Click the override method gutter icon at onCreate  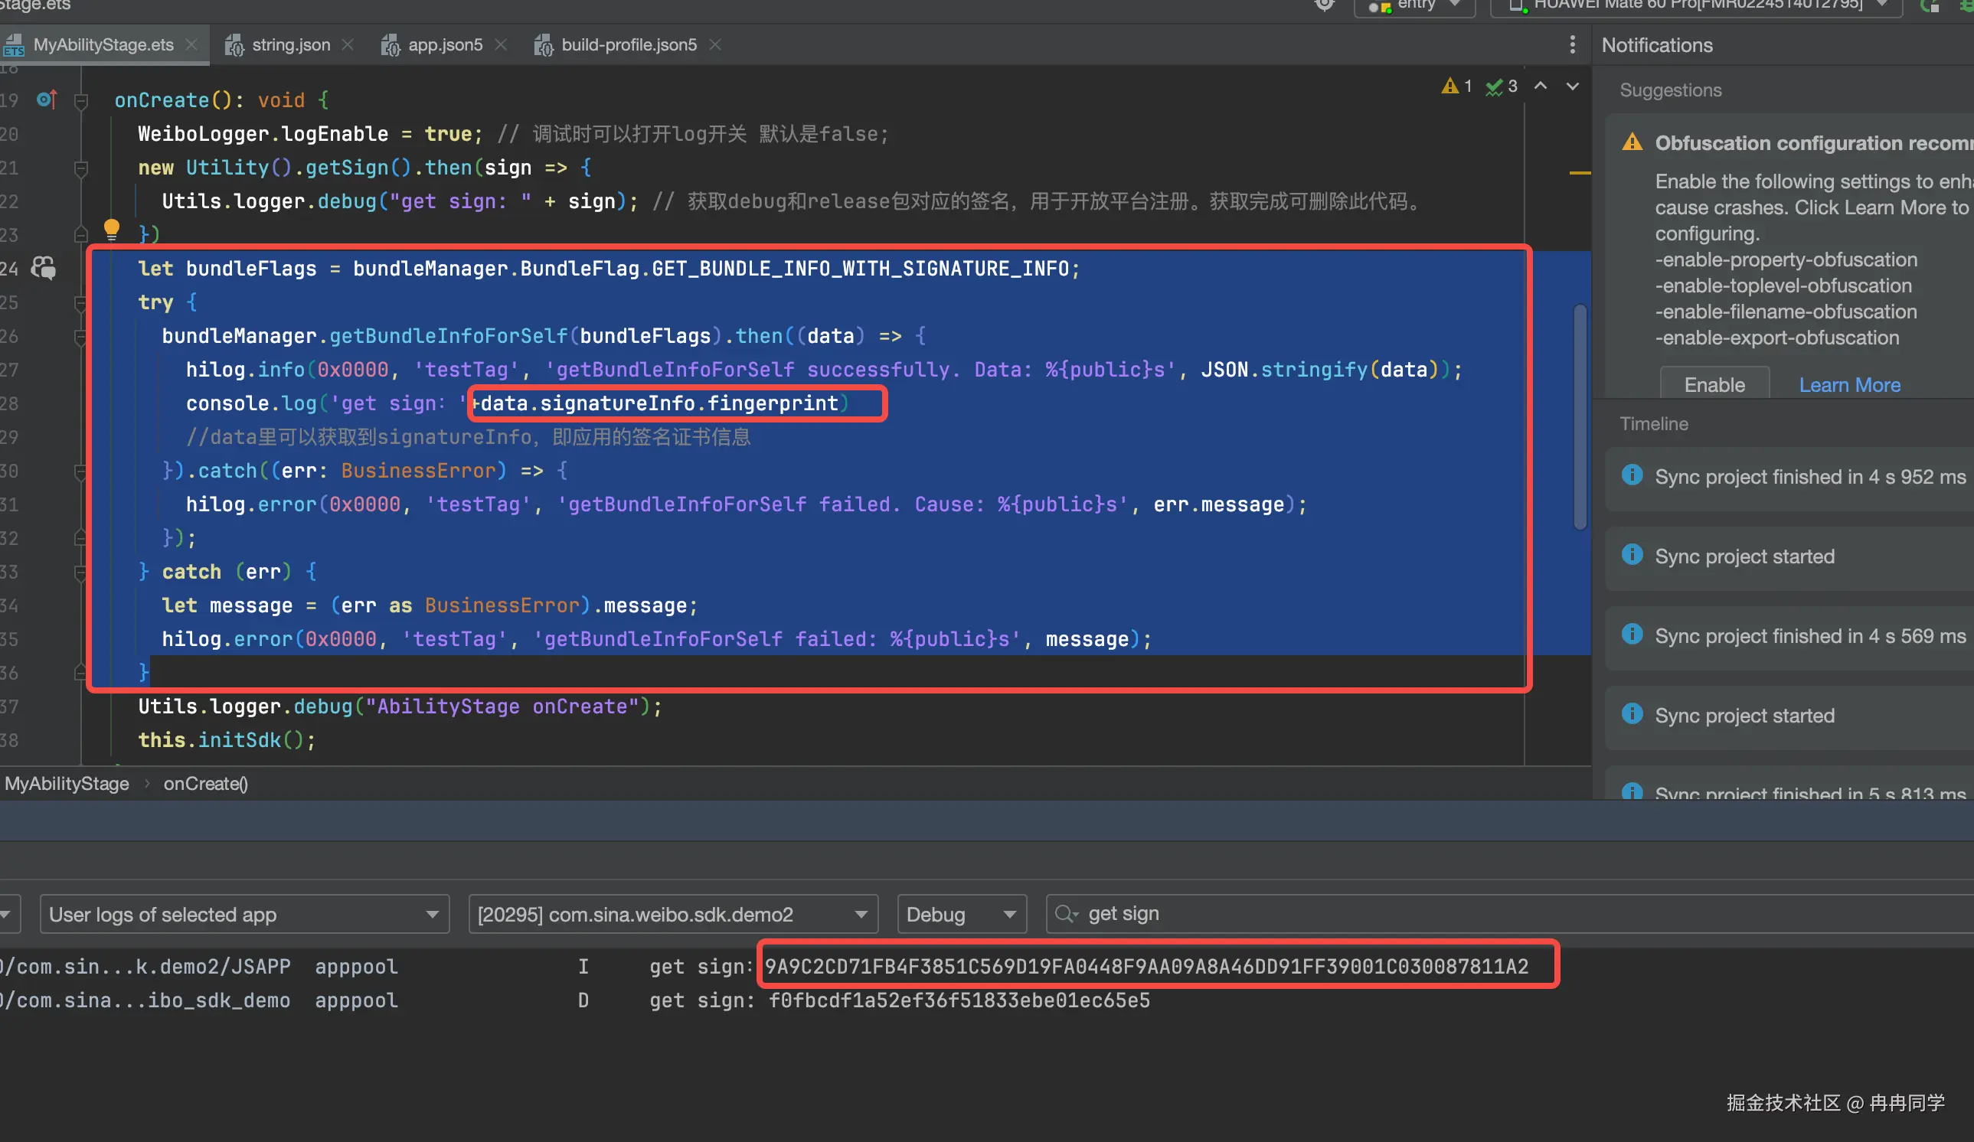coord(46,100)
